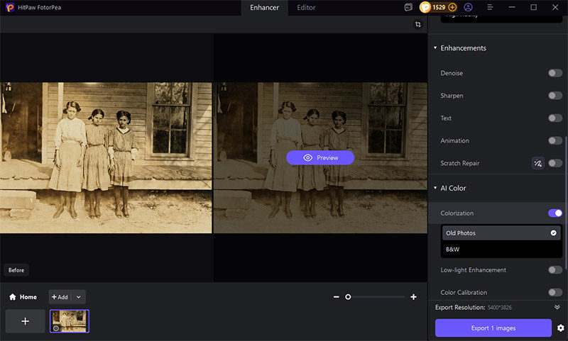The height and width of the screenshot is (341, 568).
Task: Click the Color Calibration label
Action: [464, 292]
